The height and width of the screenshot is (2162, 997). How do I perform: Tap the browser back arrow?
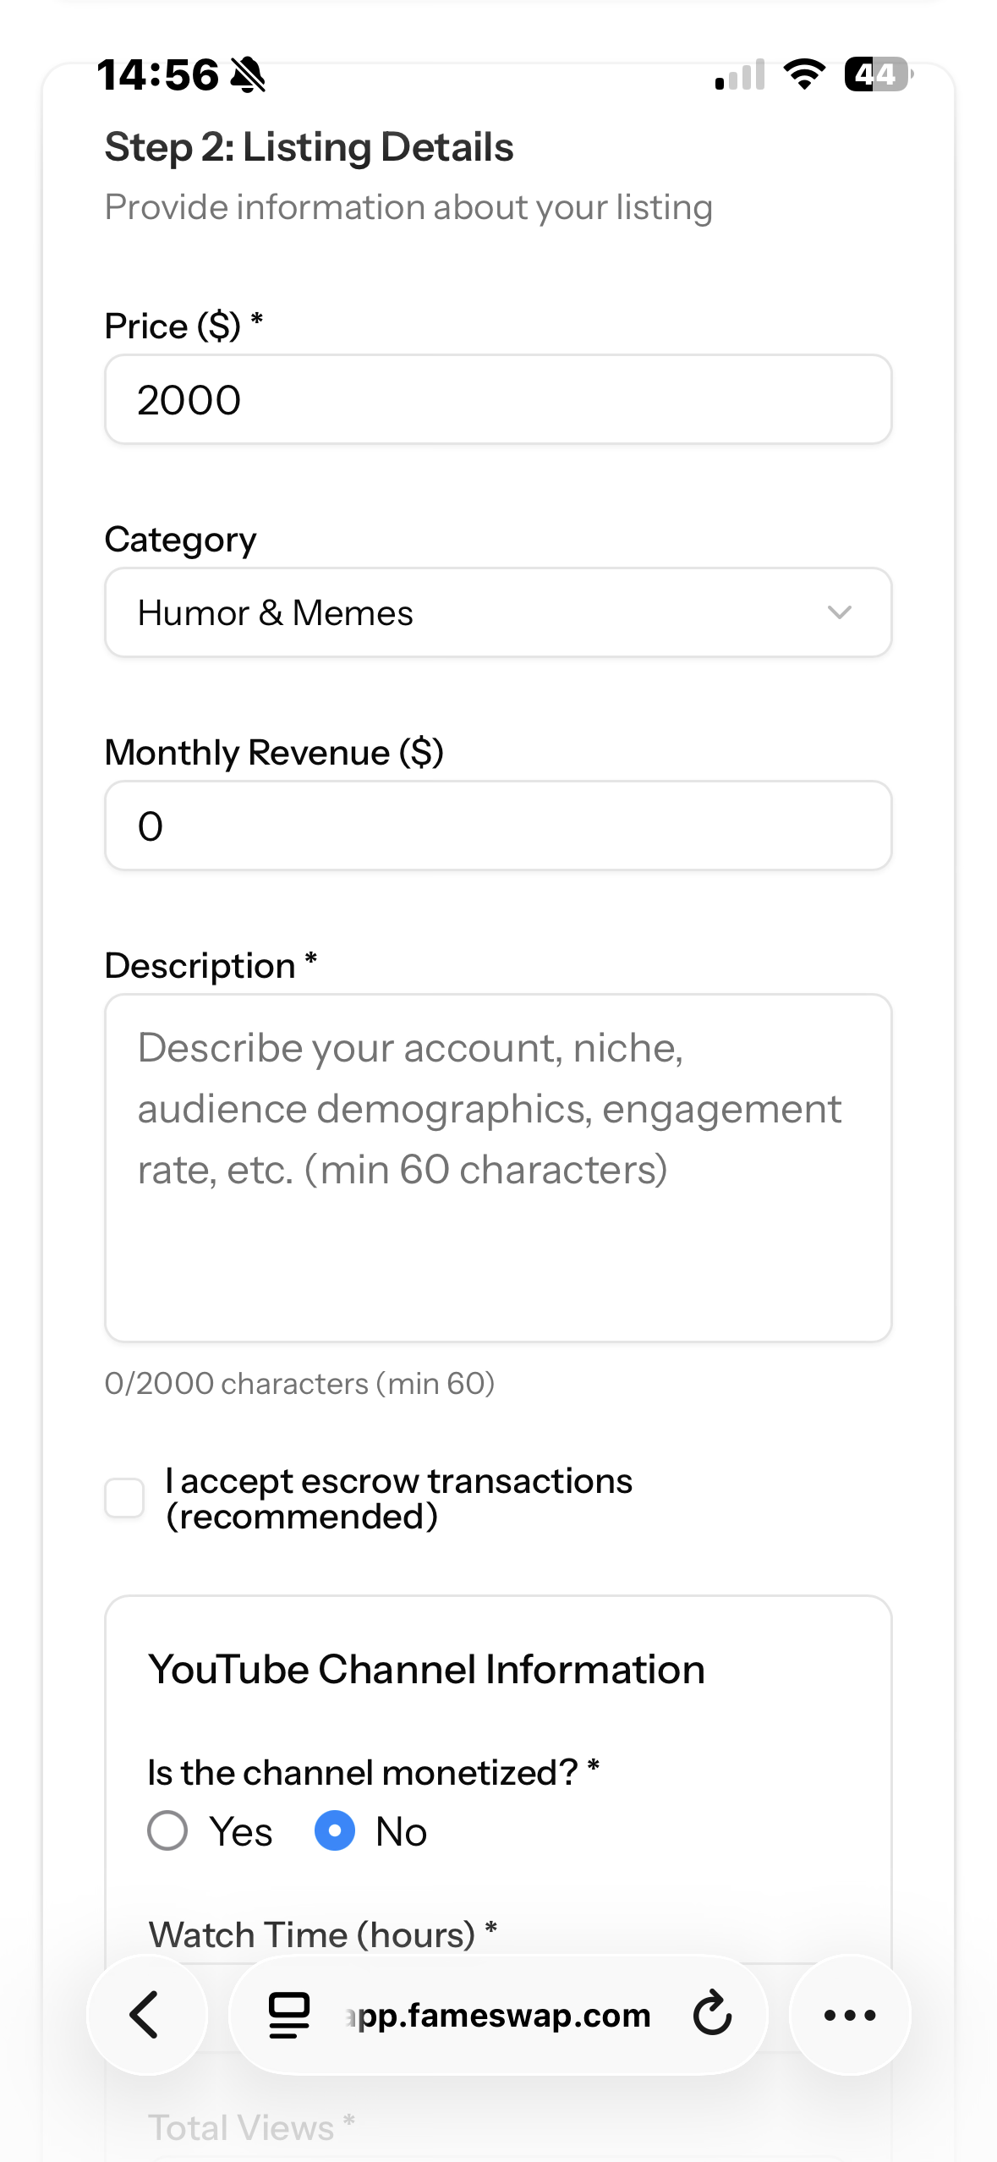pyautogui.click(x=146, y=2015)
